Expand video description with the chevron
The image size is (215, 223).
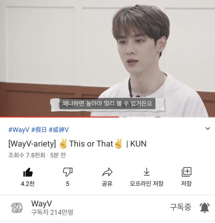(x=208, y=128)
